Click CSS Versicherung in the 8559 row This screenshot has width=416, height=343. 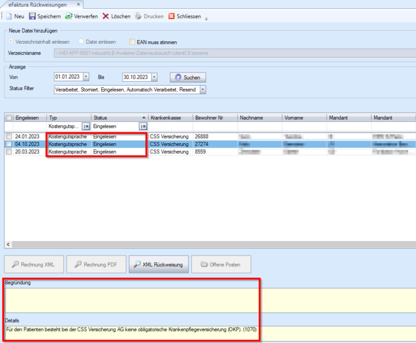pyautogui.click(x=169, y=152)
